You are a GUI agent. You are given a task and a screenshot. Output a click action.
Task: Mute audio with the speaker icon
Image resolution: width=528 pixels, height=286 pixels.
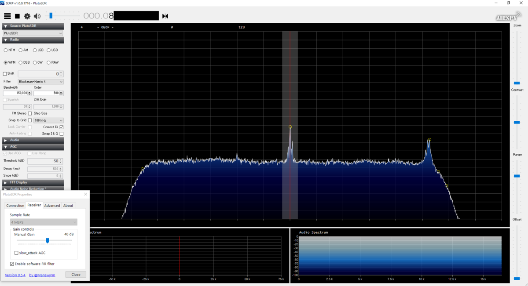pos(37,16)
